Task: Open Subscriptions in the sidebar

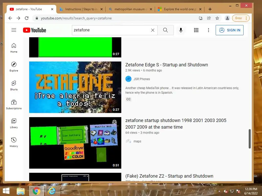Action: click(x=14, y=104)
